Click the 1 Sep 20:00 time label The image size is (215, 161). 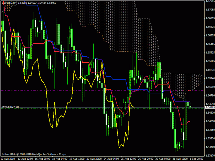[196, 159]
